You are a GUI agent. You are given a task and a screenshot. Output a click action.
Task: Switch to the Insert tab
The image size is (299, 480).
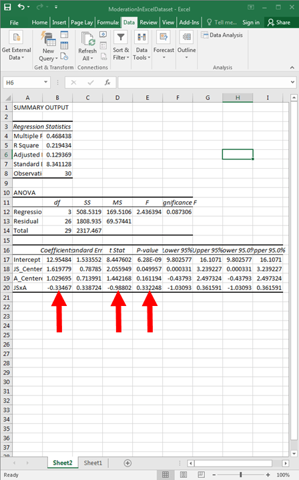click(x=59, y=23)
